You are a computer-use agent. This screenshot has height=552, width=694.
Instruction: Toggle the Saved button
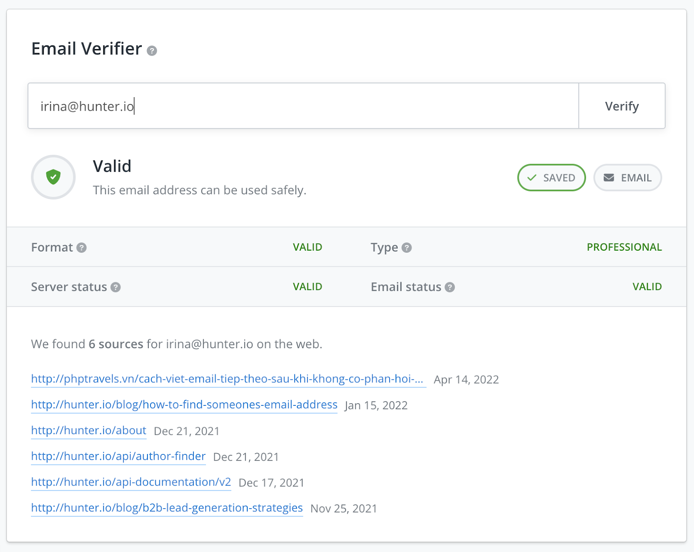[551, 178]
